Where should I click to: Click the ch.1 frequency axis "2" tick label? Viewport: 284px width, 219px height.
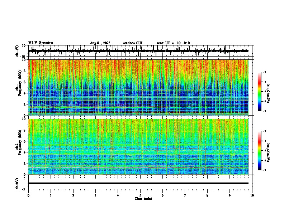(25, 104)
